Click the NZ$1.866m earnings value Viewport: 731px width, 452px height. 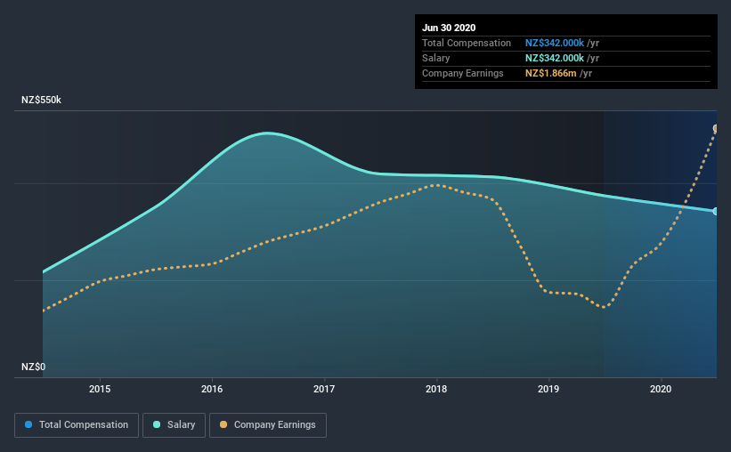click(x=550, y=73)
